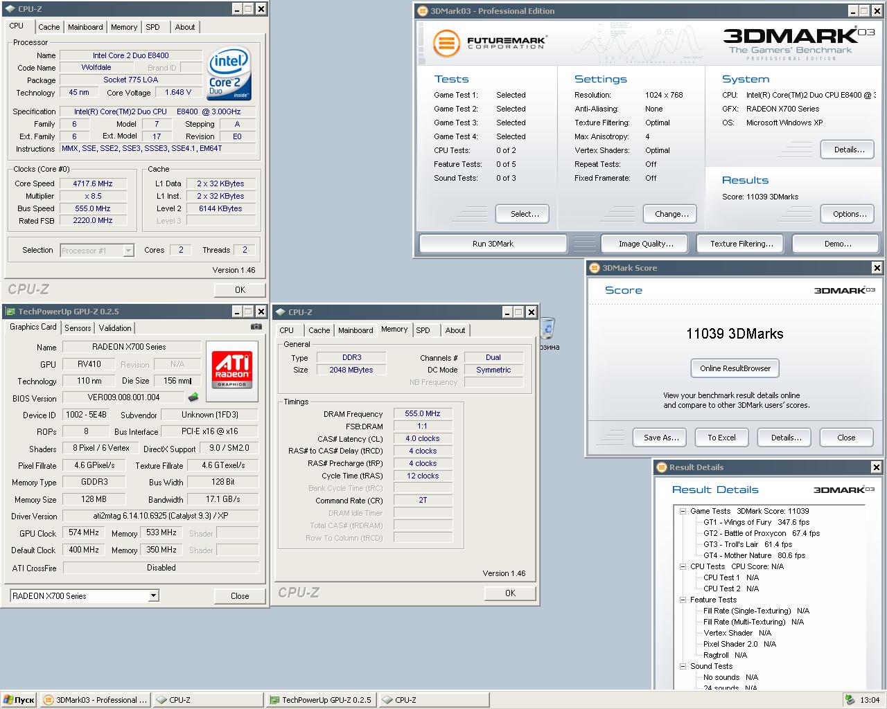Click the system tray icon near clock
The height and width of the screenshot is (709, 887).
pyautogui.click(x=850, y=700)
